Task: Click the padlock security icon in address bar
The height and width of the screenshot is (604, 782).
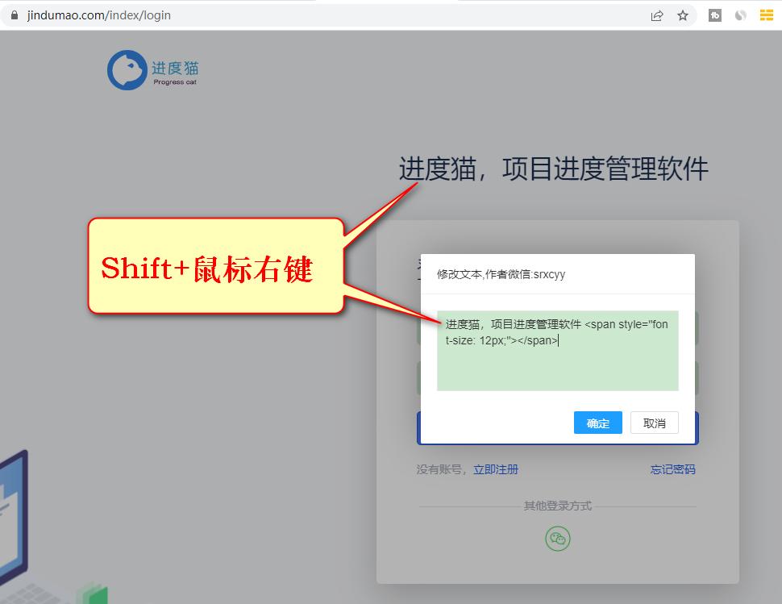Action: (x=15, y=15)
